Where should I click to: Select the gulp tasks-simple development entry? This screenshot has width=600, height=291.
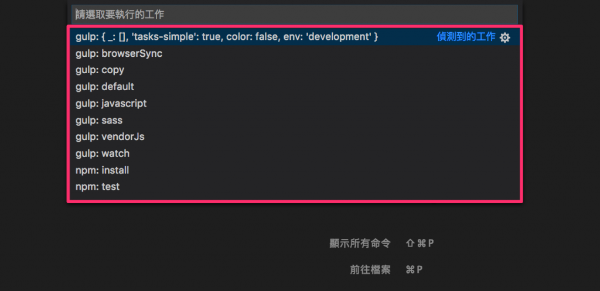click(295, 37)
